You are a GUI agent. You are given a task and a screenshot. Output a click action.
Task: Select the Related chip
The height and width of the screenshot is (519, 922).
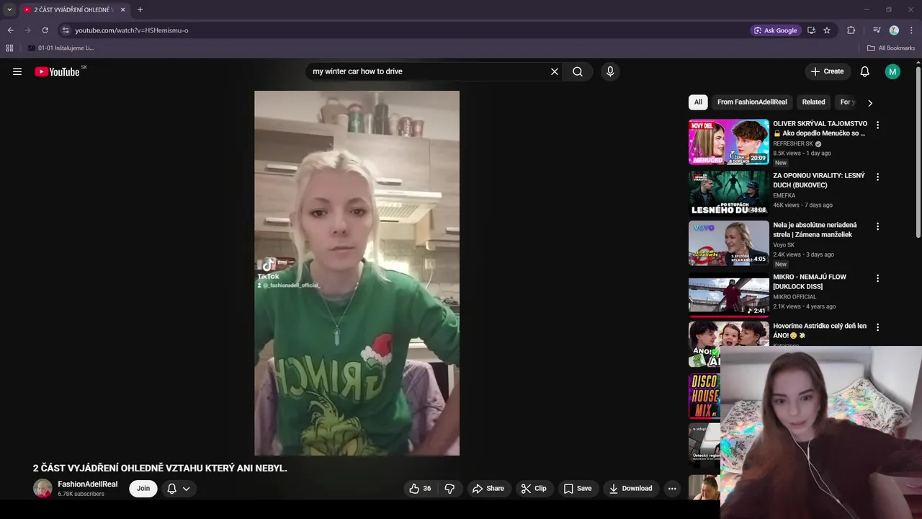(813, 102)
